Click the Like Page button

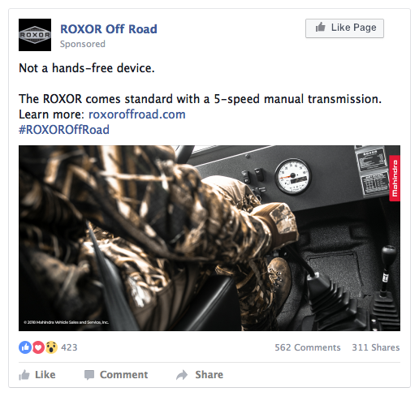(344, 28)
